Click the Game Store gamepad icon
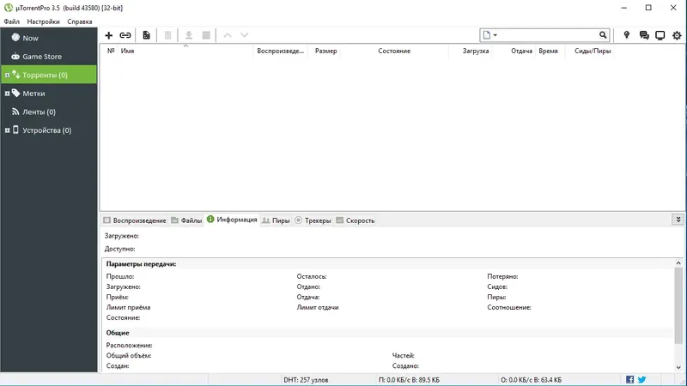This screenshot has height=386, width=687. pos(15,57)
